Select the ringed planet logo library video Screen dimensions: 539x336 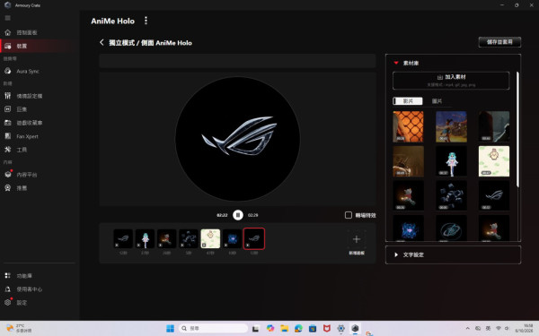[451, 228]
